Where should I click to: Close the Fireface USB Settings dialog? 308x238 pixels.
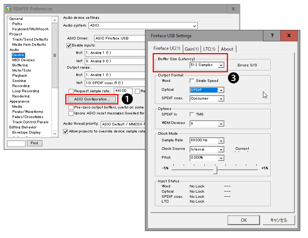(x=289, y=36)
